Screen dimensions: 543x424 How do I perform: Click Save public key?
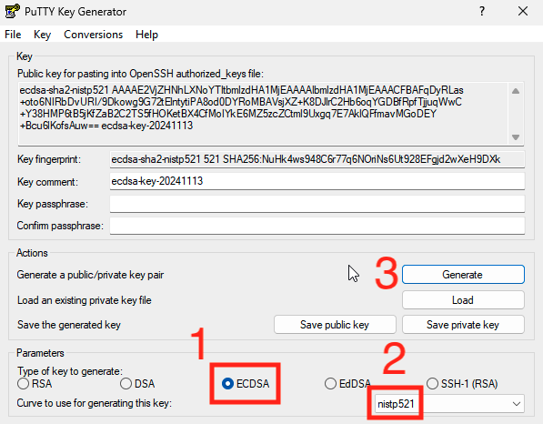(335, 325)
